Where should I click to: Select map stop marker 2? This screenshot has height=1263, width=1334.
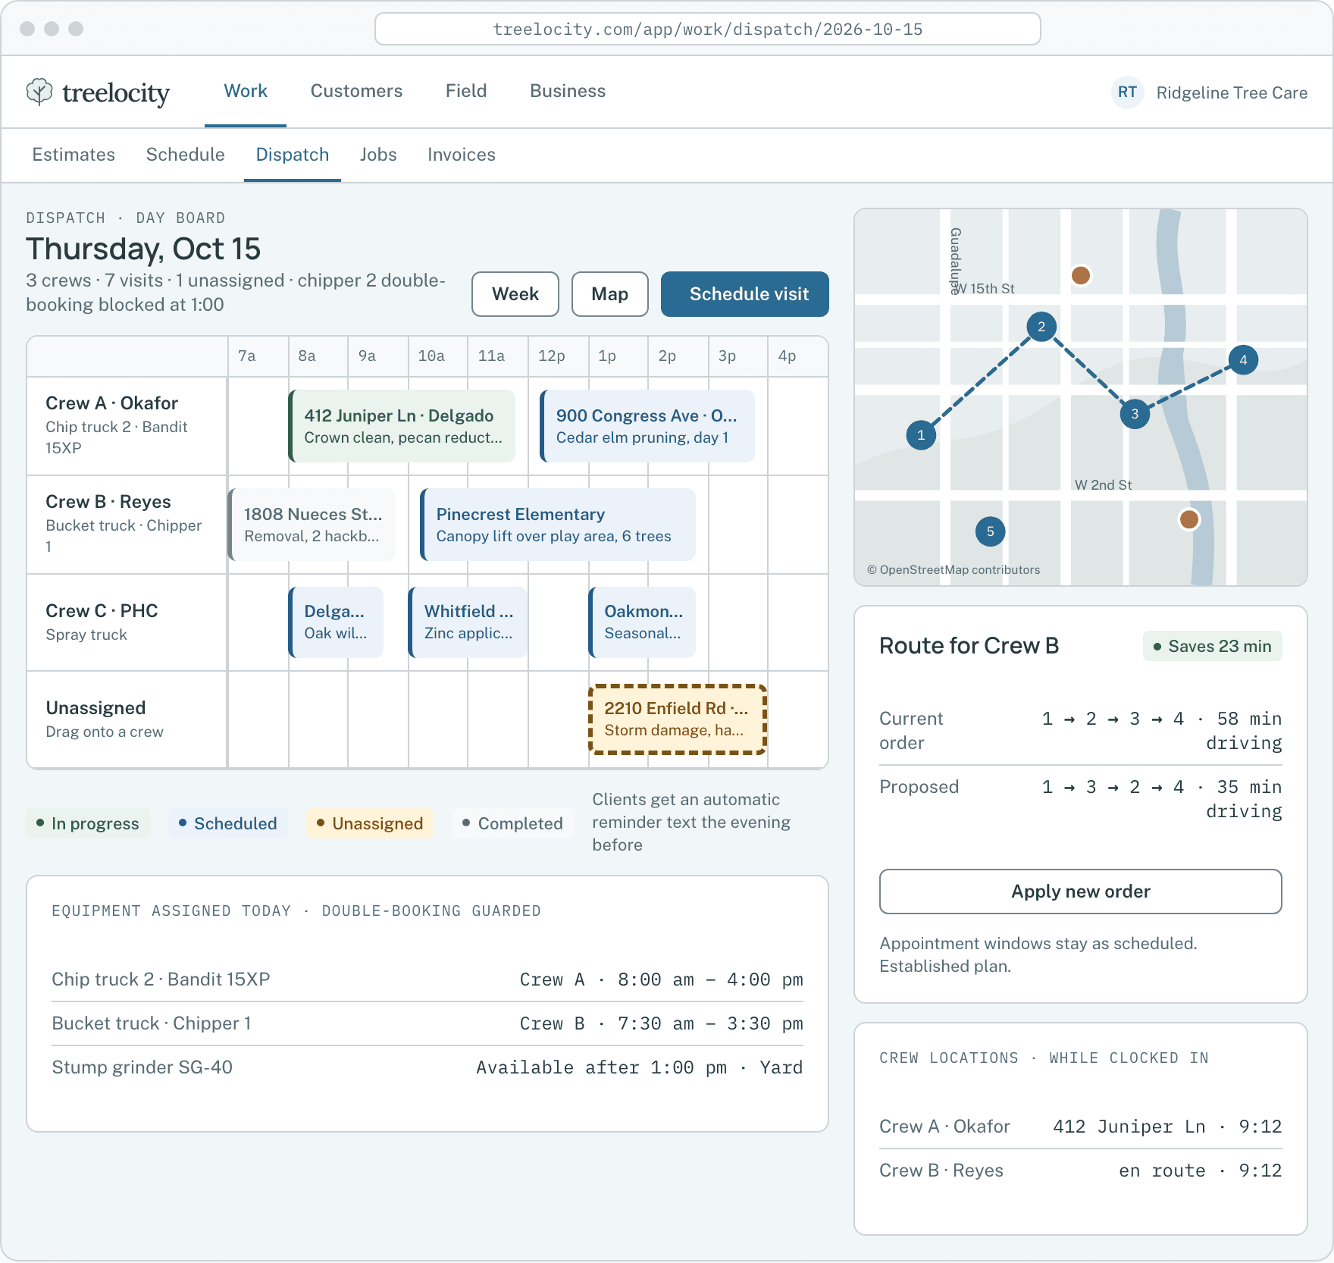1041,327
